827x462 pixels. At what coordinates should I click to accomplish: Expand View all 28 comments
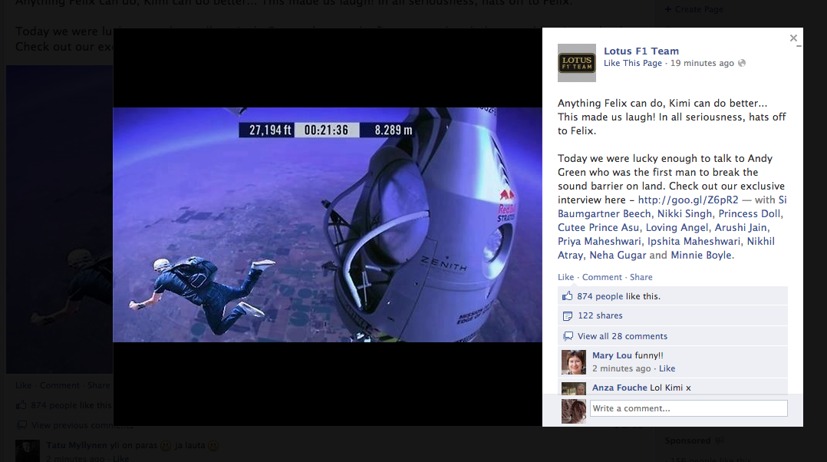coord(622,336)
